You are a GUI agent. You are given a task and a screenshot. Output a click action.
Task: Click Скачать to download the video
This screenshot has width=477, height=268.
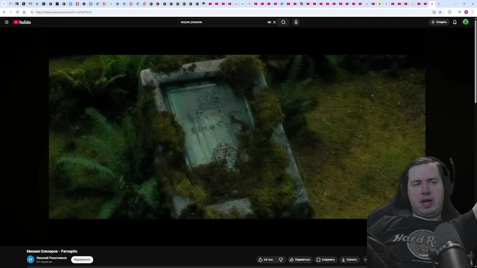[x=349, y=259]
